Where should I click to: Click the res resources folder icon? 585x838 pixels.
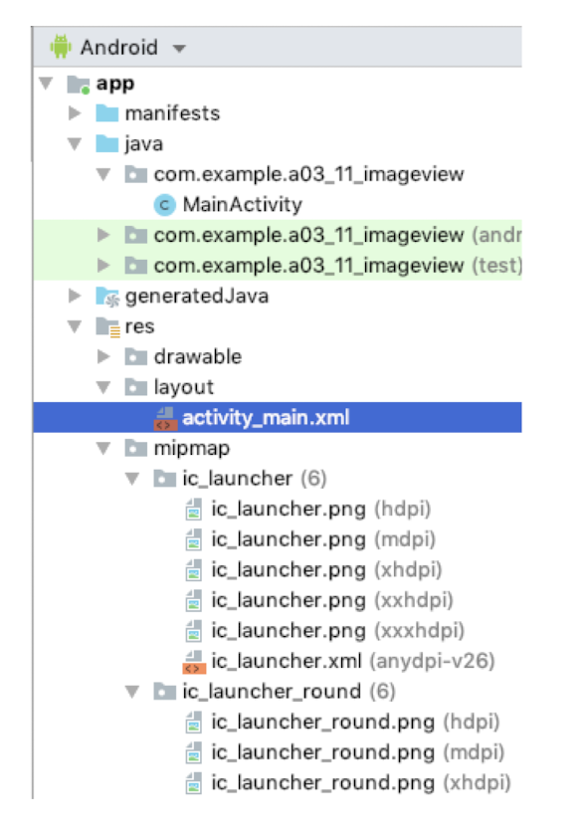click(x=107, y=326)
